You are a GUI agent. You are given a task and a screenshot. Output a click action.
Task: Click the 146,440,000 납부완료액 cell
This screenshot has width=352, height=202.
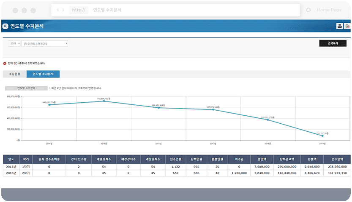[x=287, y=173]
